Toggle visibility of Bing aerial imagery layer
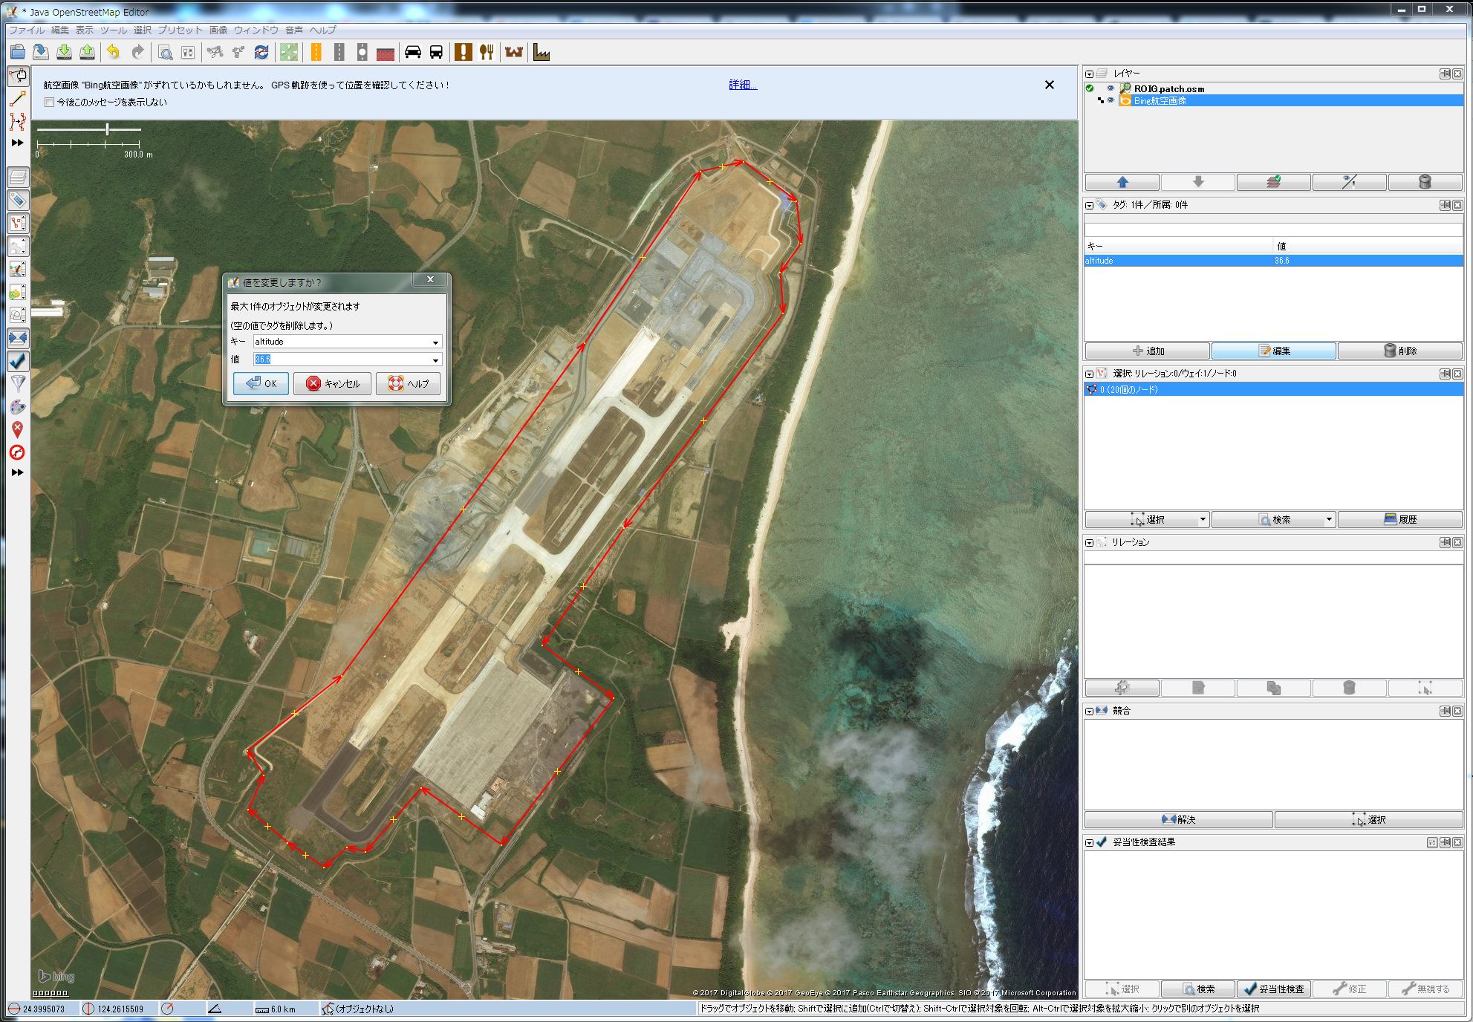Viewport: 1473px width, 1022px height. (x=1111, y=100)
